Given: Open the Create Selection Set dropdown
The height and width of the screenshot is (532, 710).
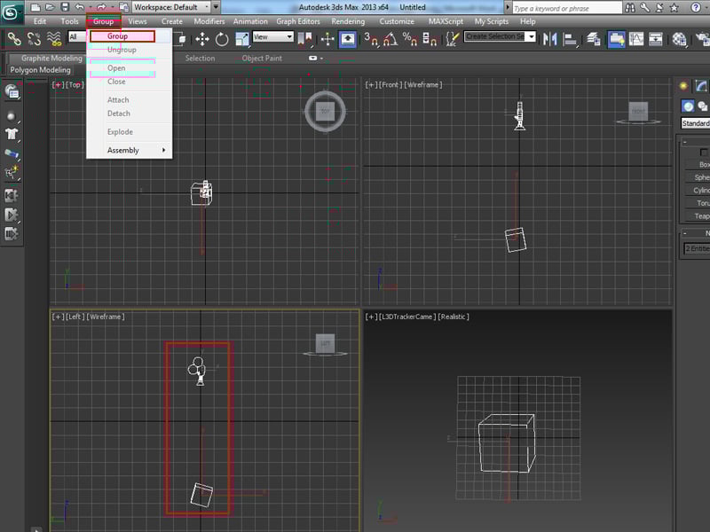Looking at the screenshot, I should pyautogui.click(x=500, y=36).
